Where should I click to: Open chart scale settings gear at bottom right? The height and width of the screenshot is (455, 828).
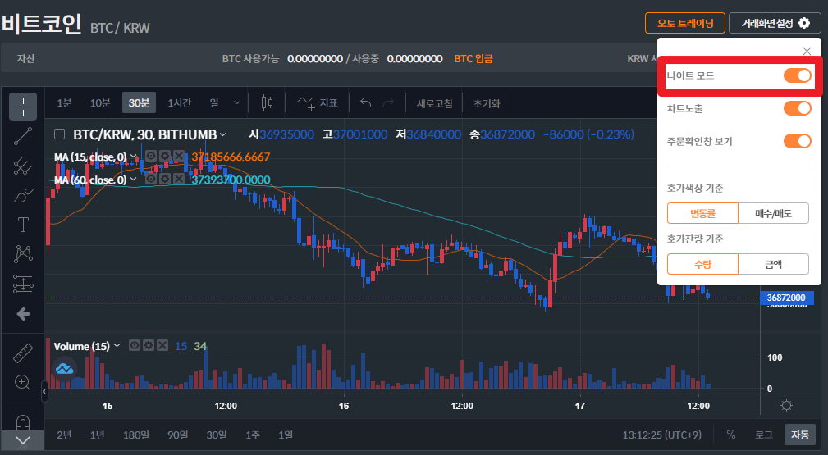786,405
